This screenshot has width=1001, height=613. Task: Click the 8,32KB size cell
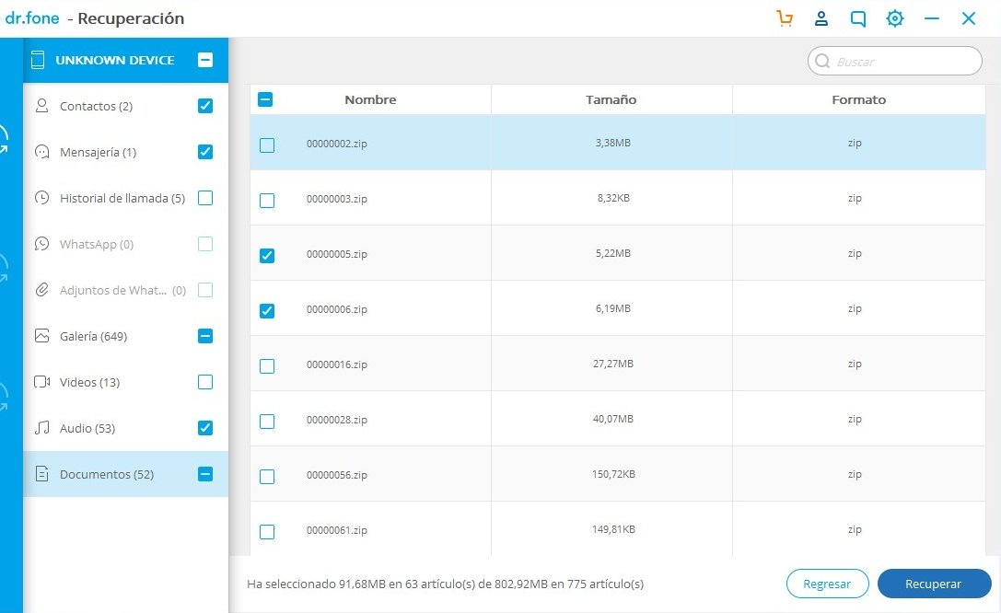point(613,198)
